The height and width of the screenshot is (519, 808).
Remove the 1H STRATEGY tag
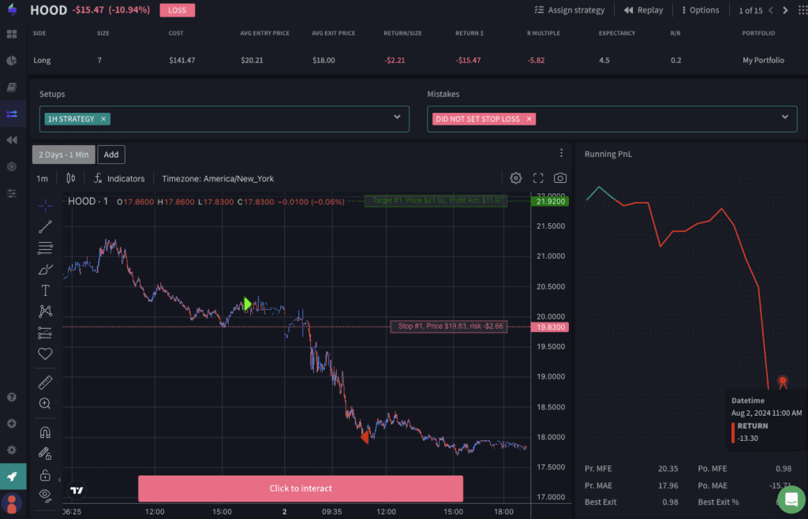(x=103, y=118)
